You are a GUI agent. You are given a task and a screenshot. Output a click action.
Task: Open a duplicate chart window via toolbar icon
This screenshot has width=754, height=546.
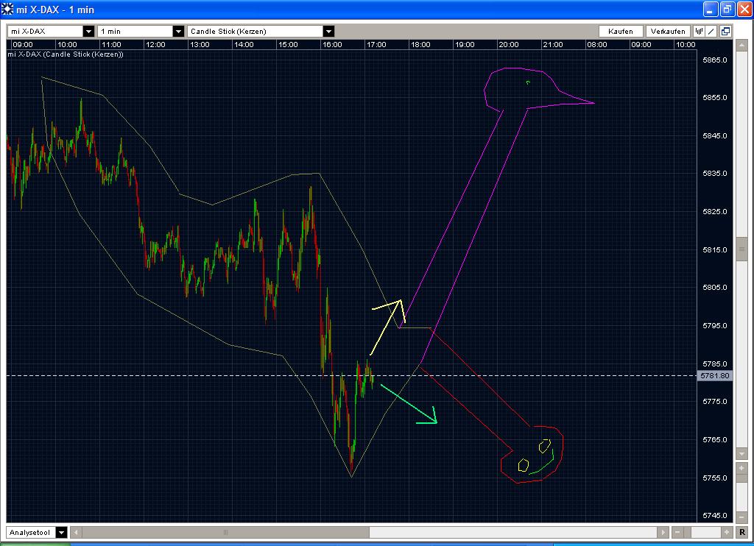pos(725,31)
